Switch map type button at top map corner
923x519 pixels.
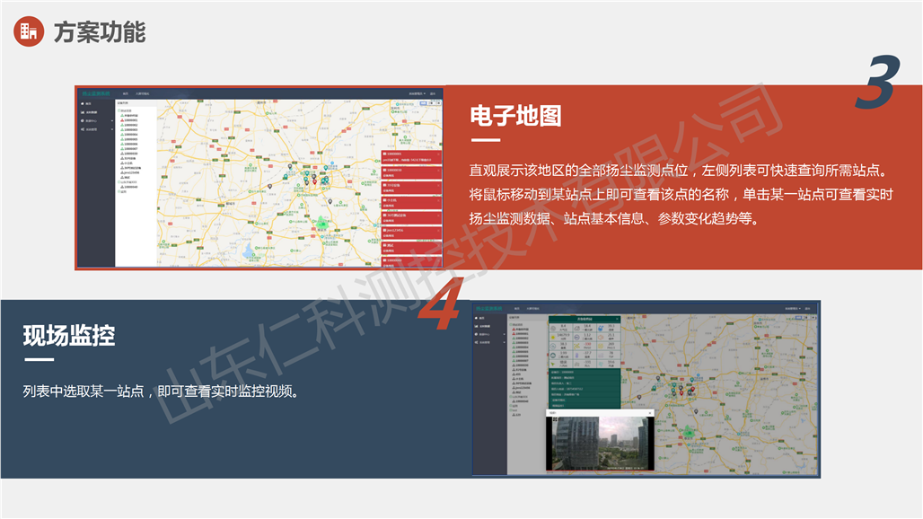pos(423,103)
